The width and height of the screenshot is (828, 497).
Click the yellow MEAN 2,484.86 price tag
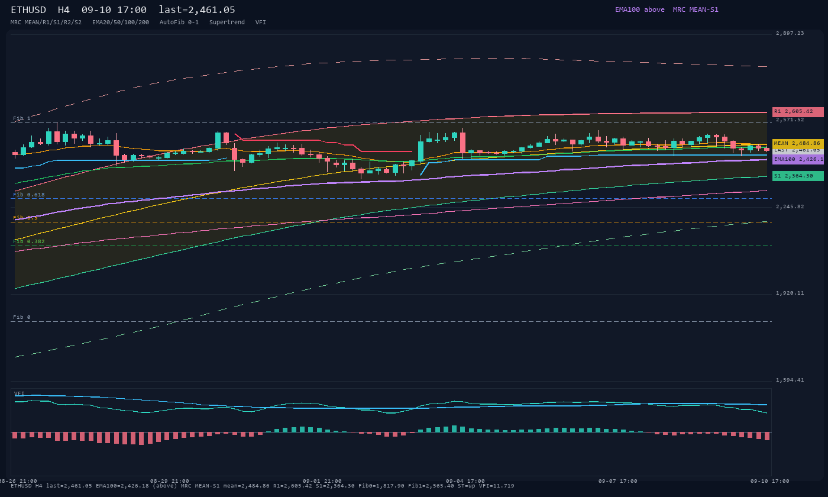click(798, 144)
